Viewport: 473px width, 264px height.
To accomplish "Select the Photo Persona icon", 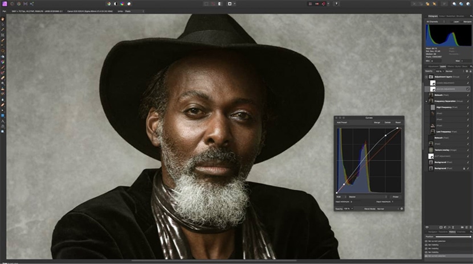I will click(x=4, y=3).
